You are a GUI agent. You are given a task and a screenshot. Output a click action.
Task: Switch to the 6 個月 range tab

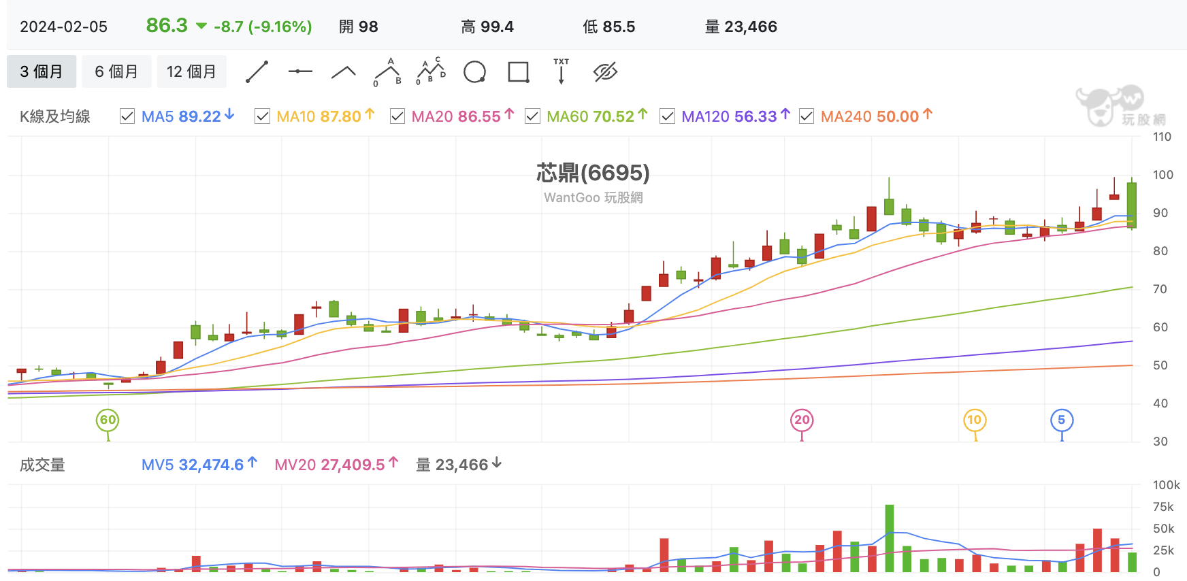pos(116,71)
